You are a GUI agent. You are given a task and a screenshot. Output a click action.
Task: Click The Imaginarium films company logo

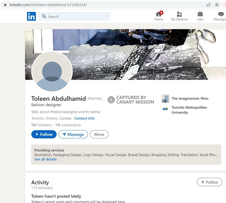click(x=165, y=99)
